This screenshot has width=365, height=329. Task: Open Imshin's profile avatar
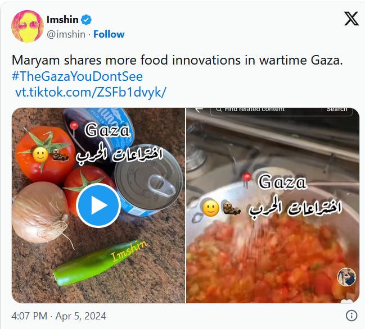coord(28,26)
